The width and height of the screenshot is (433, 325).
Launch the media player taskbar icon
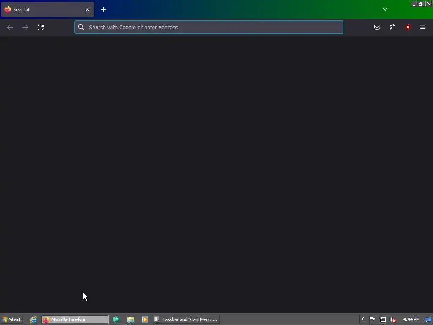coord(145,319)
